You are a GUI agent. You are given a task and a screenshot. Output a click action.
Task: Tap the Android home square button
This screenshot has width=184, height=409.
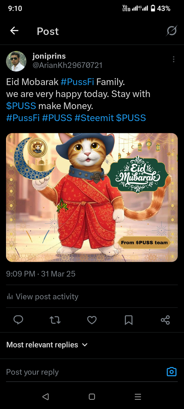tap(92, 397)
